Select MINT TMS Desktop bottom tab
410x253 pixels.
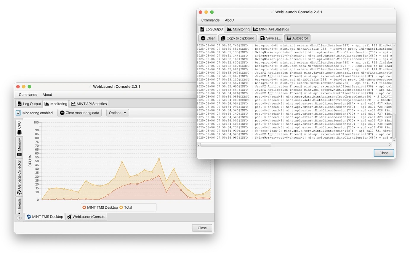[45, 217]
